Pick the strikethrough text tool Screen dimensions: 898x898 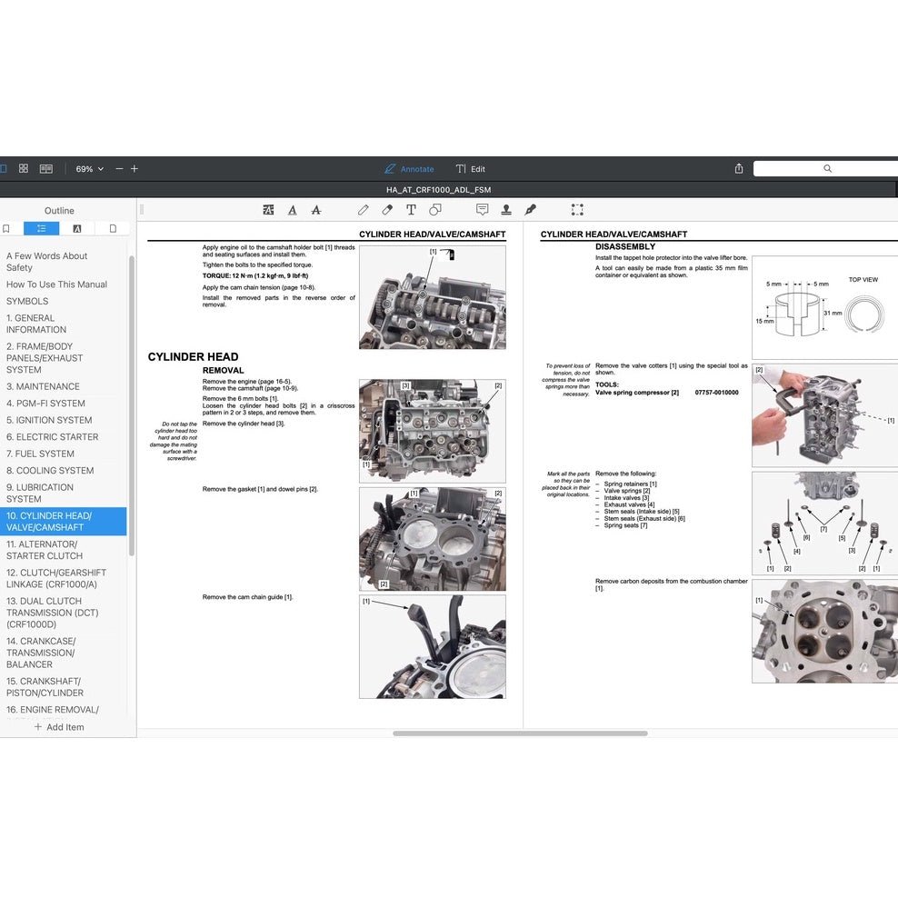coord(315,210)
